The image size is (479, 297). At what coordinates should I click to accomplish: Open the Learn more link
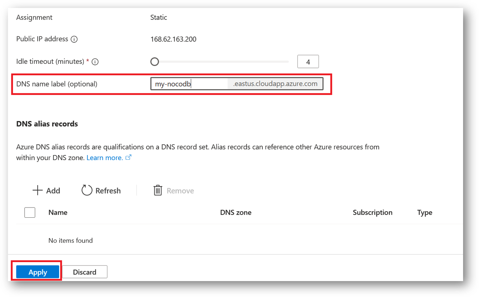[105, 157]
